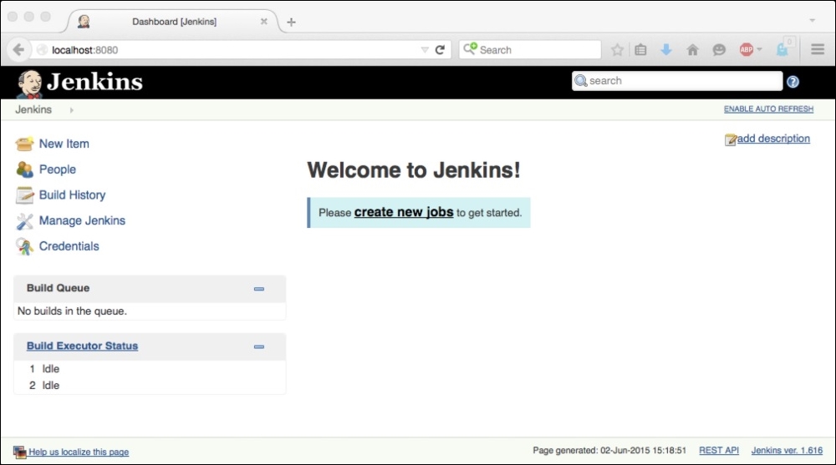Image resolution: width=836 pixels, height=465 pixels.
Task: Click ENABLE AUTO REFRESH link
Action: click(769, 109)
